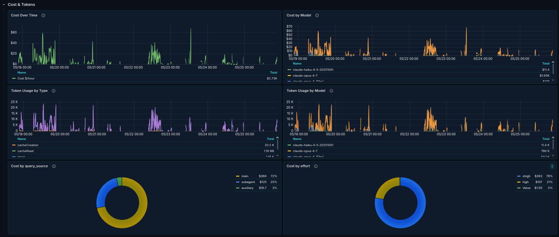Open info icon beside Cost by Model
This screenshot has height=237, width=559.
pyautogui.click(x=317, y=15)
